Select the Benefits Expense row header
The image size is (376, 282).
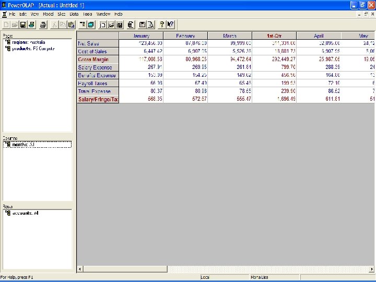(98, 75)
